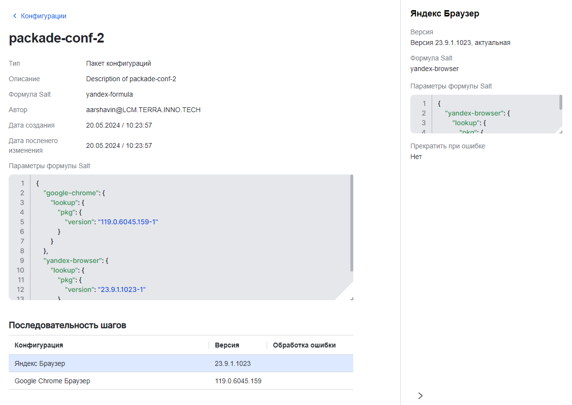Click the folded corner of main code editor
572x405 pixels.
[x=345, y=291]
